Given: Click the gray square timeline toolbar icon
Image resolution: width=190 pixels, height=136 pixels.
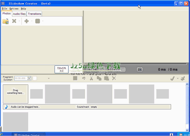Looking at the screenshot, I should click(x=75, y=78).
